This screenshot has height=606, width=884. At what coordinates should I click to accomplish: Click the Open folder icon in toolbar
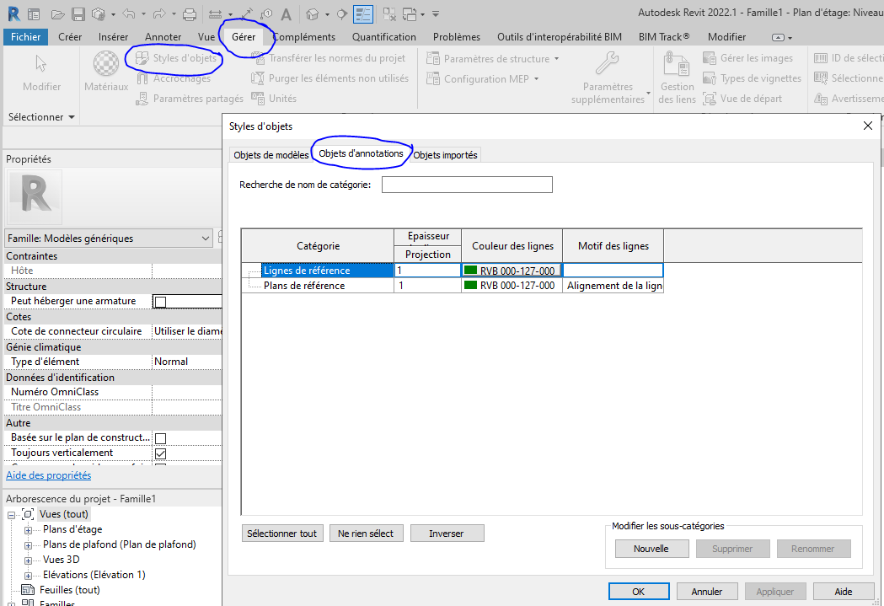pos(57,14)
